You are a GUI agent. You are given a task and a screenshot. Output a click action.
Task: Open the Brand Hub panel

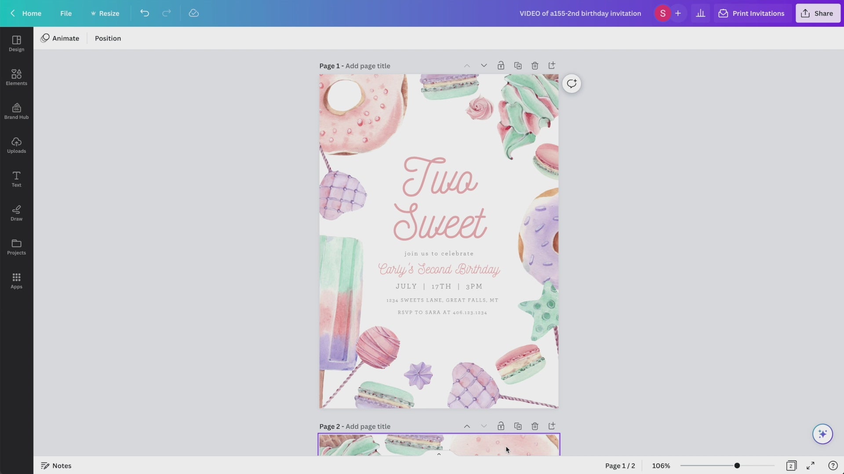coord(16,111)
